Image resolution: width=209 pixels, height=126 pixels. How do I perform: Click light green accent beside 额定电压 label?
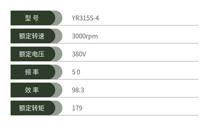[59, 54]
